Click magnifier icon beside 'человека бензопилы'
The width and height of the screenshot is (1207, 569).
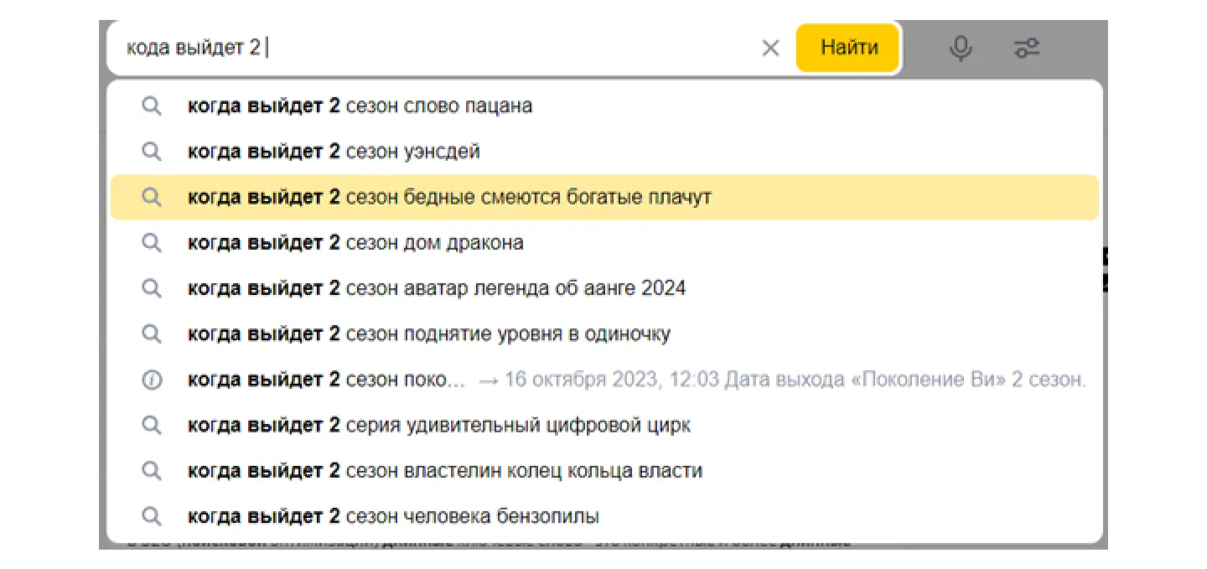152,516
